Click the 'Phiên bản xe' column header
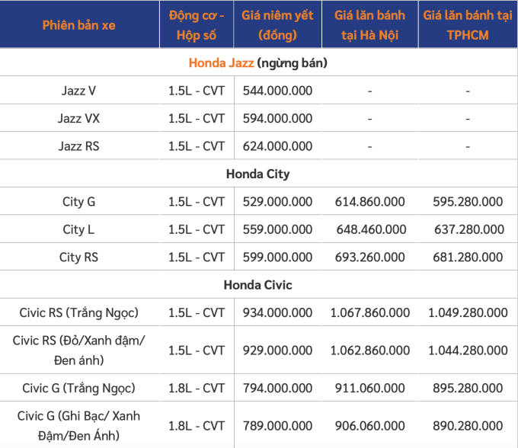This screenshot has height=448, width=518. pos(78,24)
